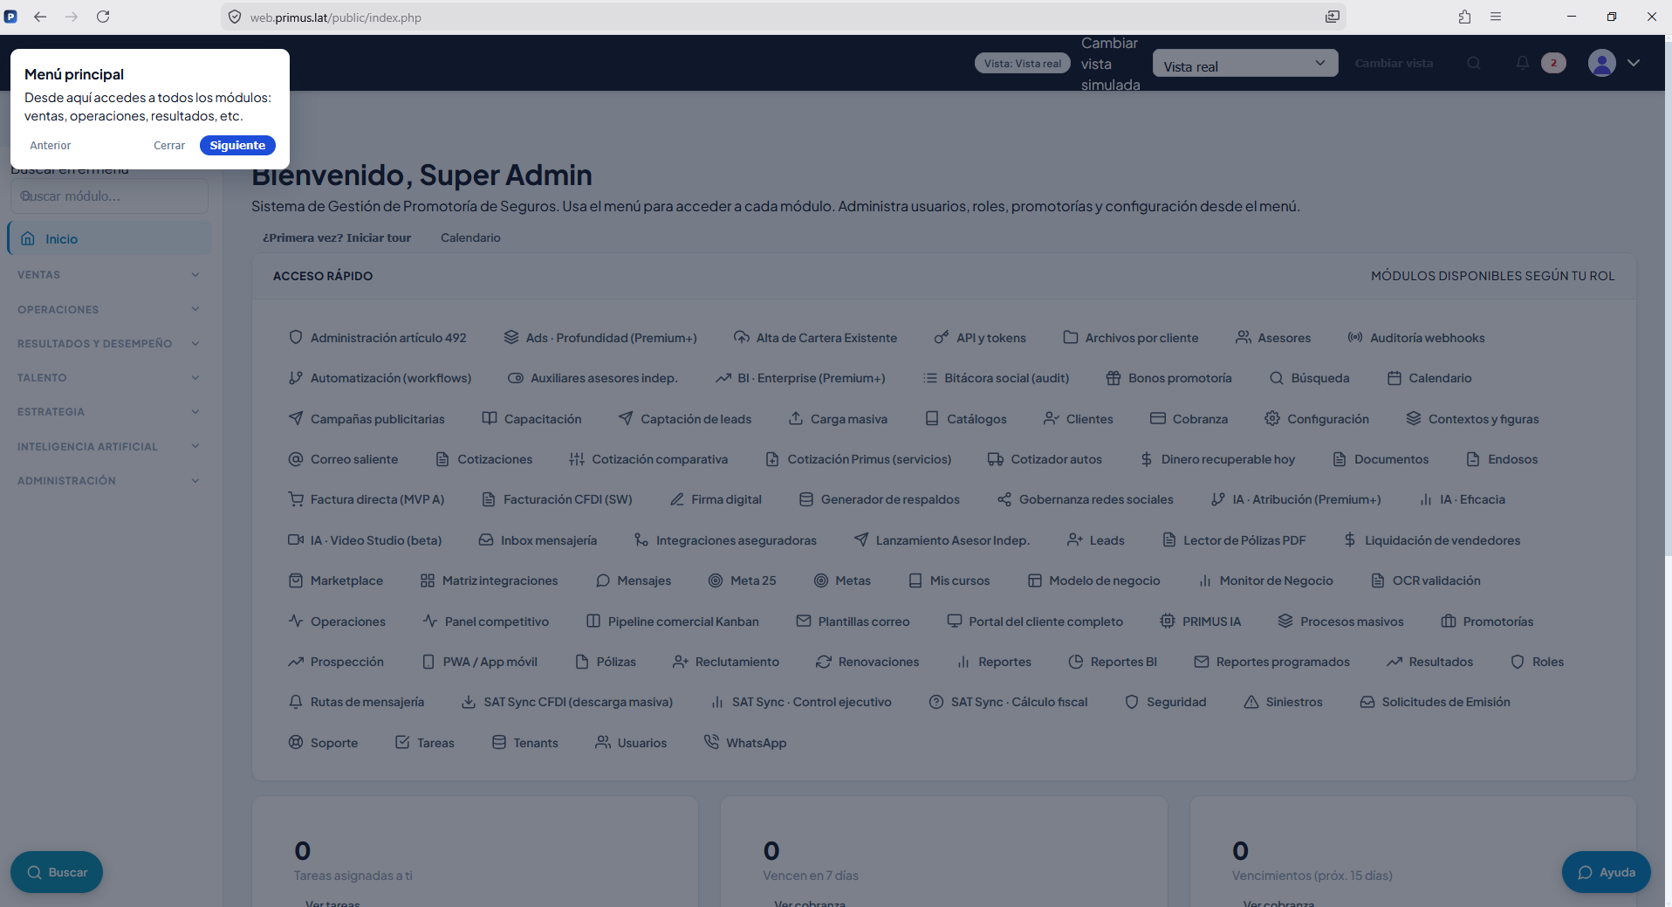Click the API y tokens key icon

coord(942,337)
